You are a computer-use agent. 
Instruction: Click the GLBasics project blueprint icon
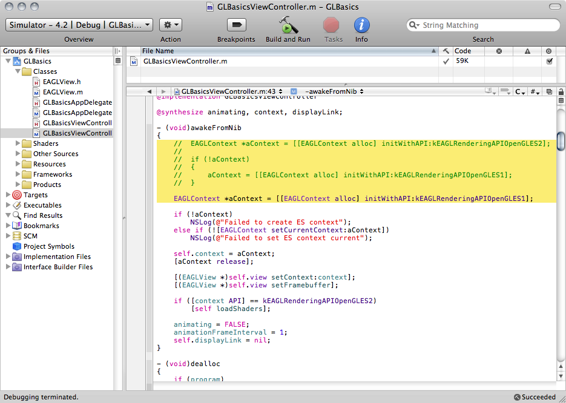16,61
